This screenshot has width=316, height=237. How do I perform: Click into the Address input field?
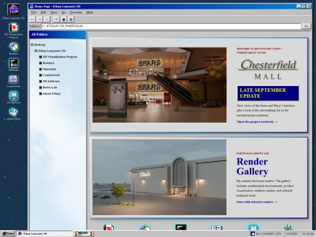(x=171, y=26)
